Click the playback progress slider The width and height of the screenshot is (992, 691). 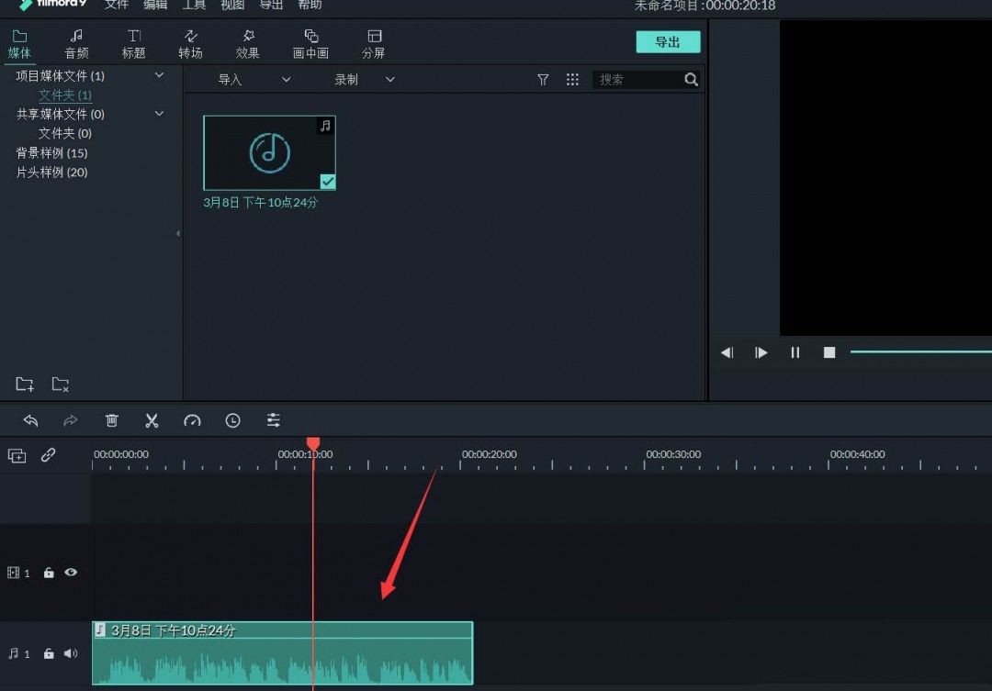919,351
